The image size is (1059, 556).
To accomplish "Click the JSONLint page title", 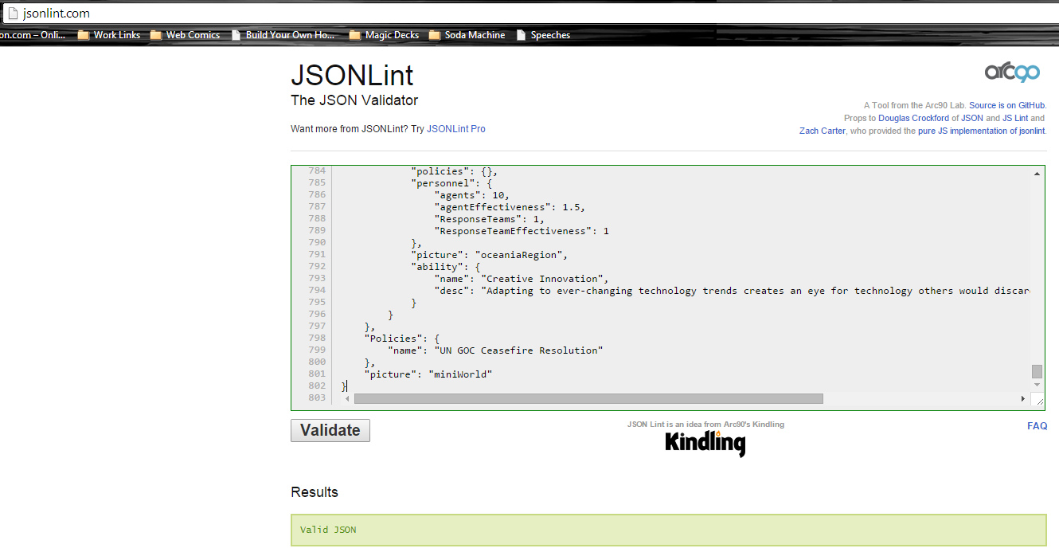I will (352, 76).
